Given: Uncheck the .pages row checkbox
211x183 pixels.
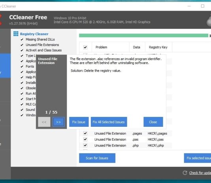Looking at the screenshot, I should point(85,133).
